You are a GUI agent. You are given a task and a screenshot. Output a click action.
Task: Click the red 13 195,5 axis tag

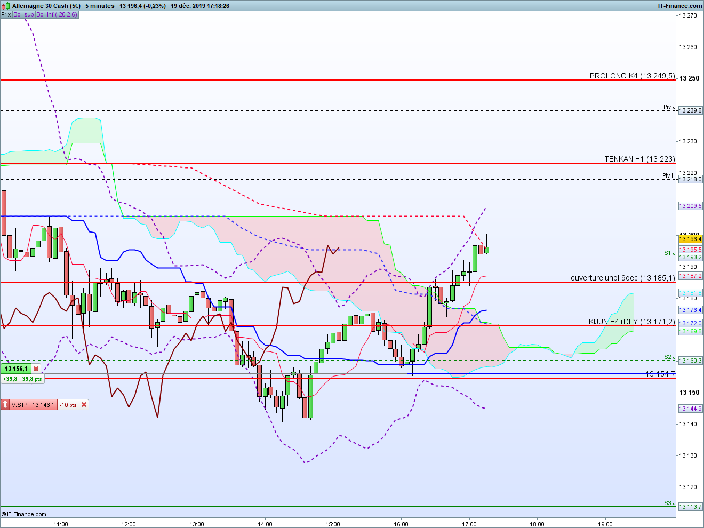pos(690,250)
